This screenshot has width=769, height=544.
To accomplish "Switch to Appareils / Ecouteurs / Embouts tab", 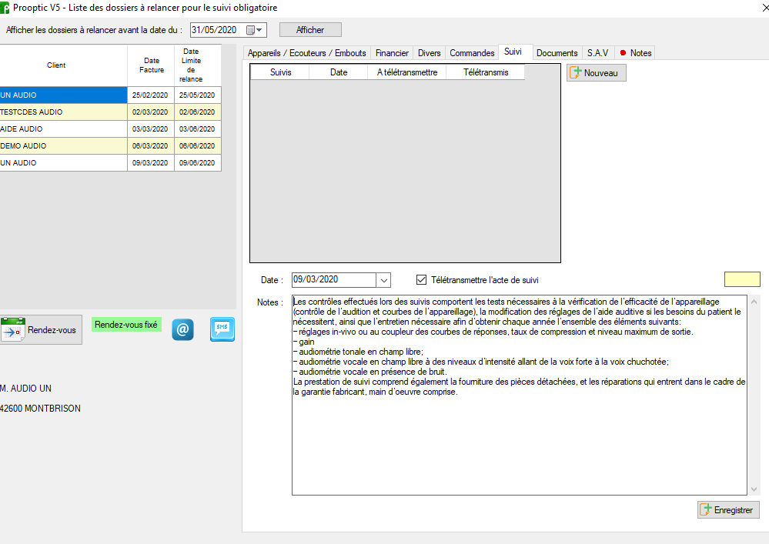I will tap(306, 53).
